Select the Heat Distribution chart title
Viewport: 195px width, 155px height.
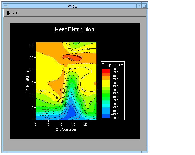[x=75, y=29]
